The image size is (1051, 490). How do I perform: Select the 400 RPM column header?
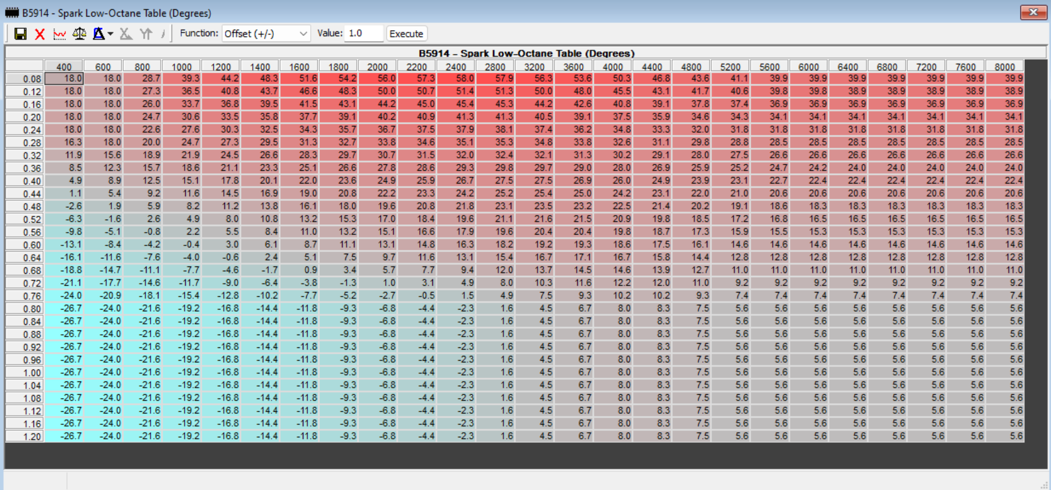[x=64, y=66]
